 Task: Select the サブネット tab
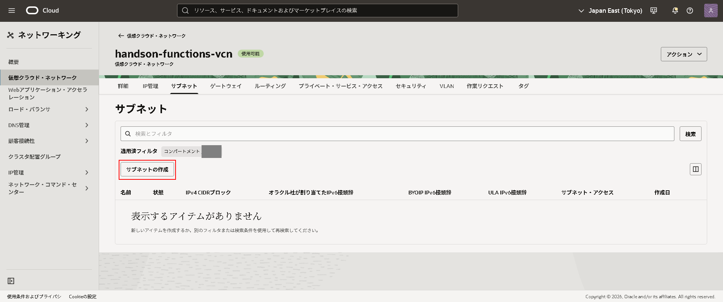click(184, 86)
